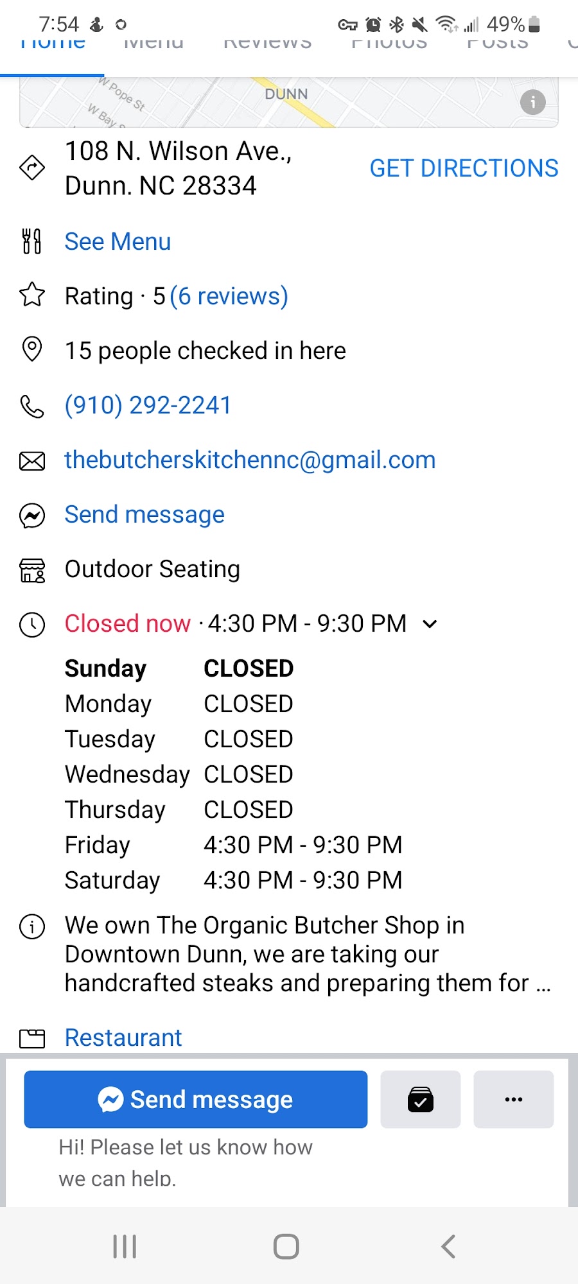The height and width of the screenshot is (1284, 578).
Task: Open the See Menu link
Action: click(x=118, y=241)
